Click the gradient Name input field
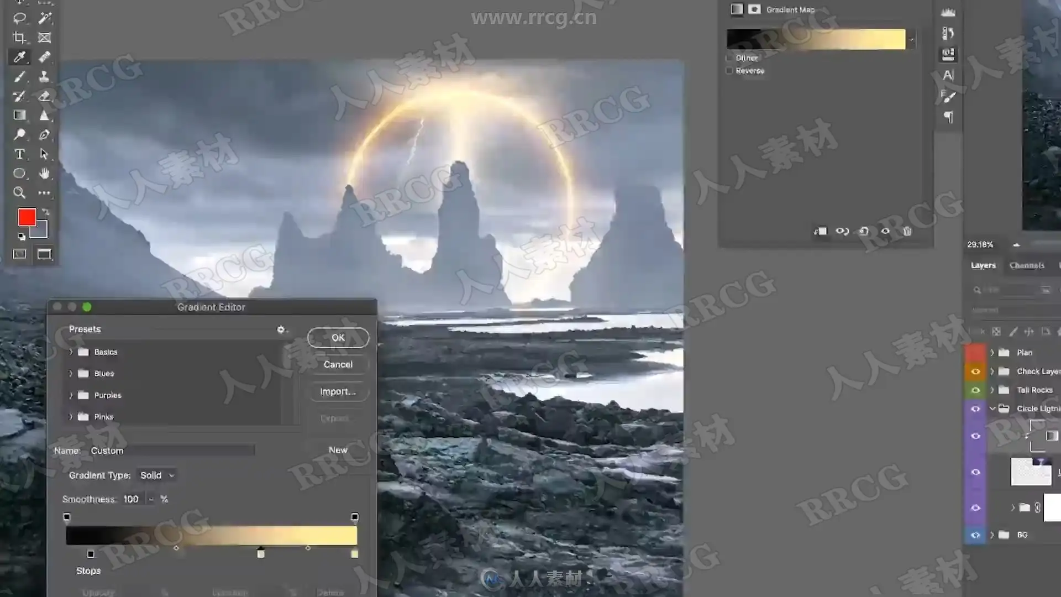The image size is (1061, 597). click(x=171, y=451)
